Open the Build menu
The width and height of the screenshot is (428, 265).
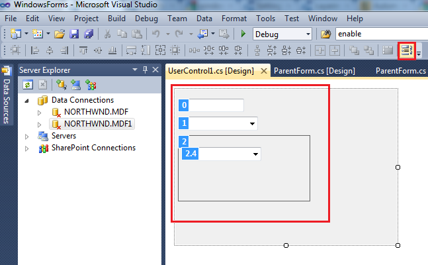coord(116,19)
